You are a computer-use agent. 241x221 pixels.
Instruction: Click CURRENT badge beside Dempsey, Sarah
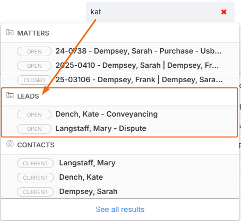click(35, 192)
